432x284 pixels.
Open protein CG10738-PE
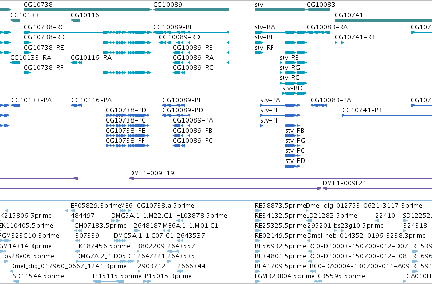point(125,131)
